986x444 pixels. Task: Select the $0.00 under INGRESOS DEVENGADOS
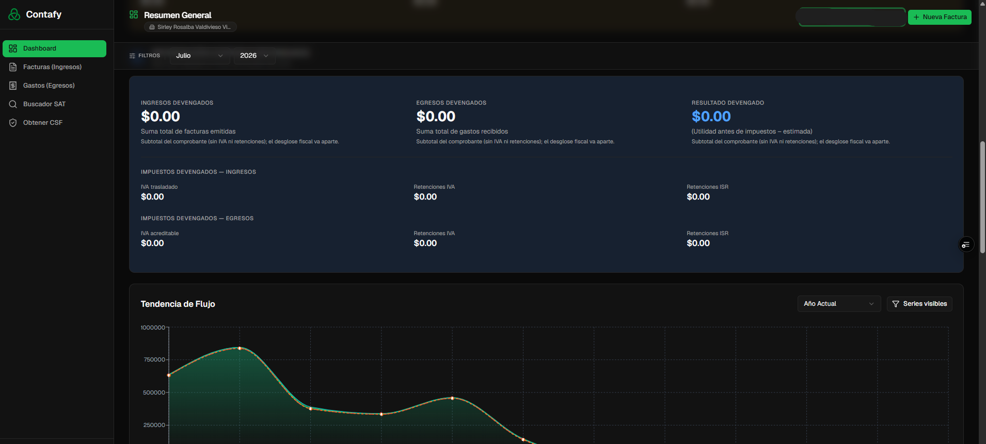click(x=161, y=117)
